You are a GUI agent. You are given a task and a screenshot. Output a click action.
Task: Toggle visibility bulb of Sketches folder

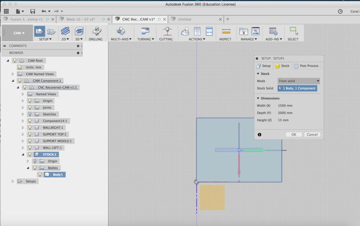click(x=30, y=114)
